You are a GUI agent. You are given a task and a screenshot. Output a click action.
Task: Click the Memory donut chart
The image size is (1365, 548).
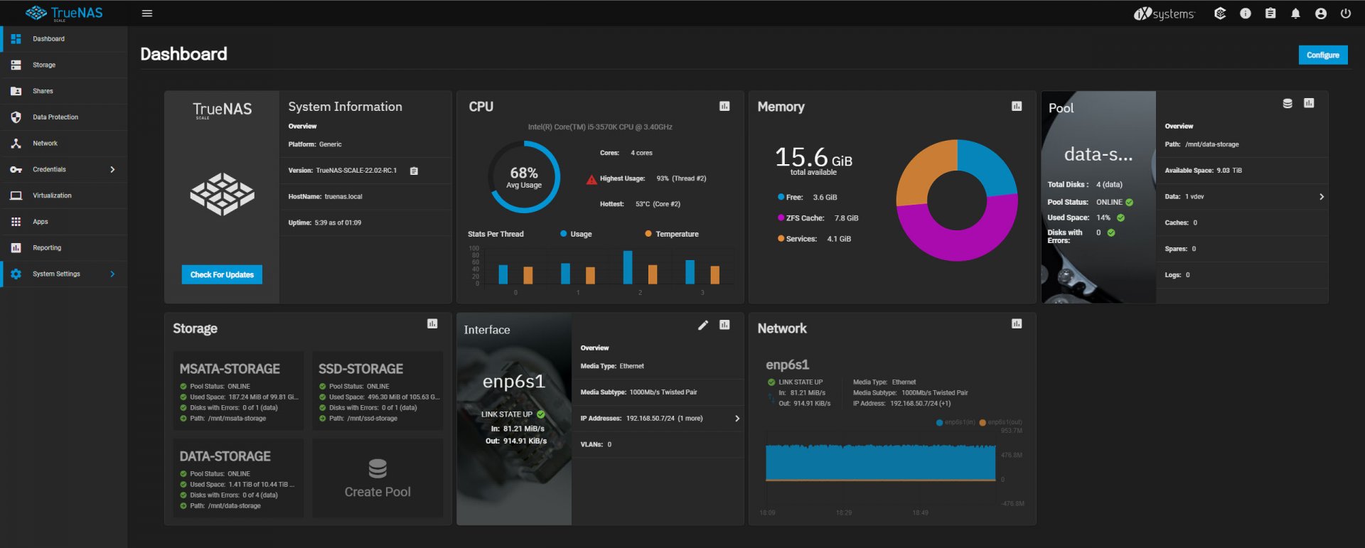point(957,200)
